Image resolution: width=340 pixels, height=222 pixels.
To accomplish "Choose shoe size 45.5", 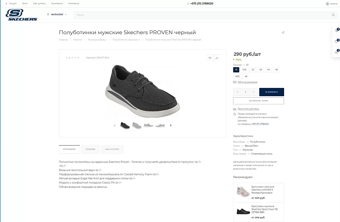I will click(x=237, y=76).
